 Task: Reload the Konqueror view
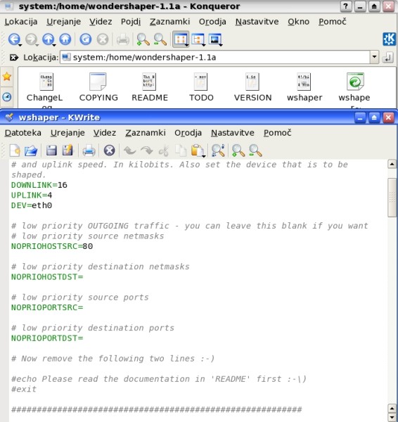86,39
